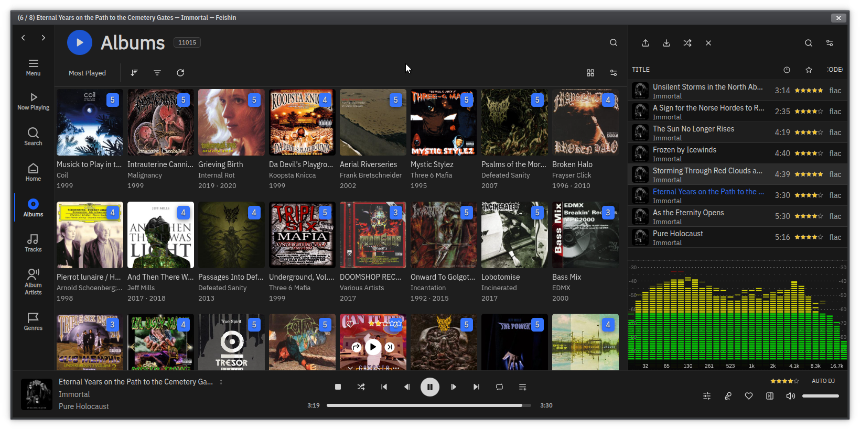Click the AUTO DJ button
The height and width of the screenshot is (430, 860).
tap(823, 381)
